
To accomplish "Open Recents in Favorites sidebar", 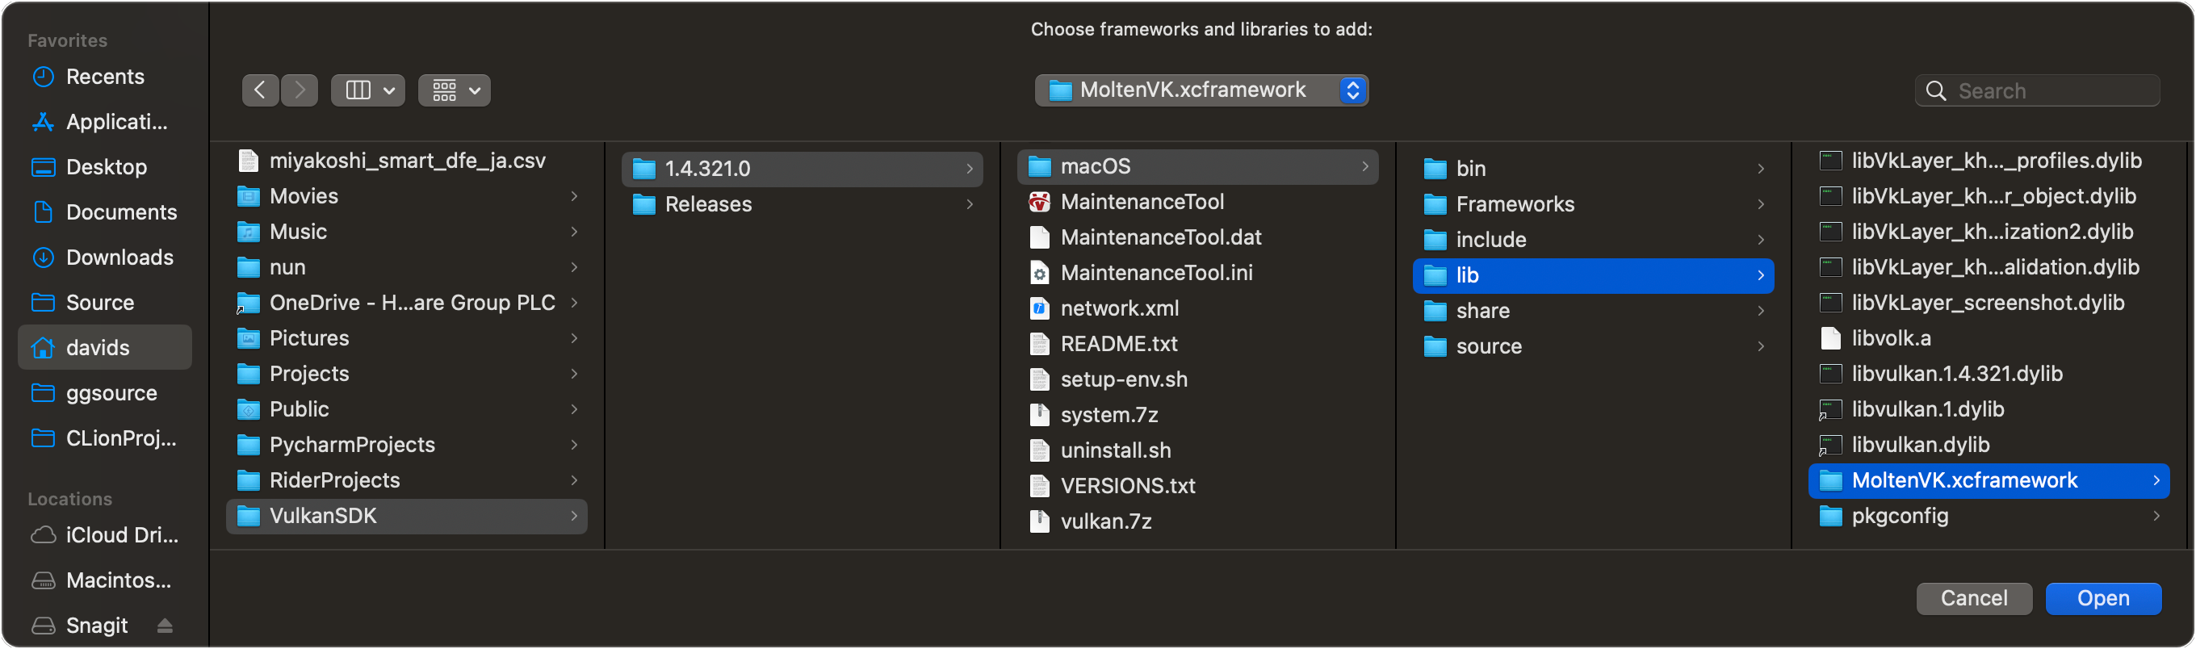I will (105, 77).
